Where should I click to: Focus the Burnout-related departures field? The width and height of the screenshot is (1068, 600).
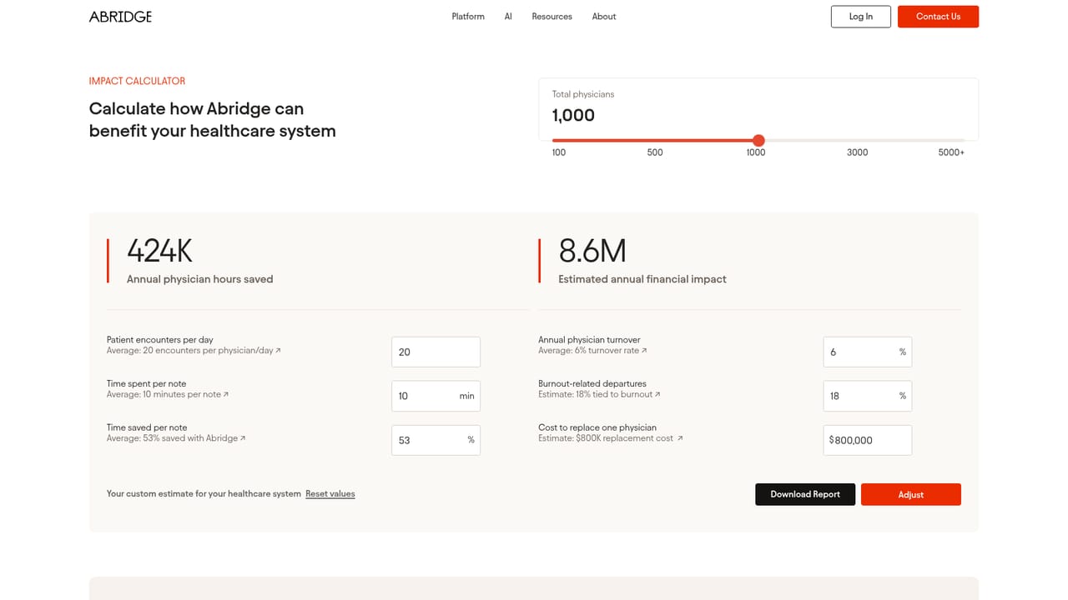coord(867,396)
